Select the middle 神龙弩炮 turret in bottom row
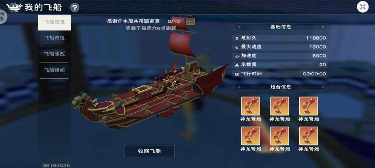 click(279, 136)
